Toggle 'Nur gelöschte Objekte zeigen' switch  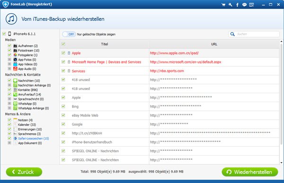(69, 34)
